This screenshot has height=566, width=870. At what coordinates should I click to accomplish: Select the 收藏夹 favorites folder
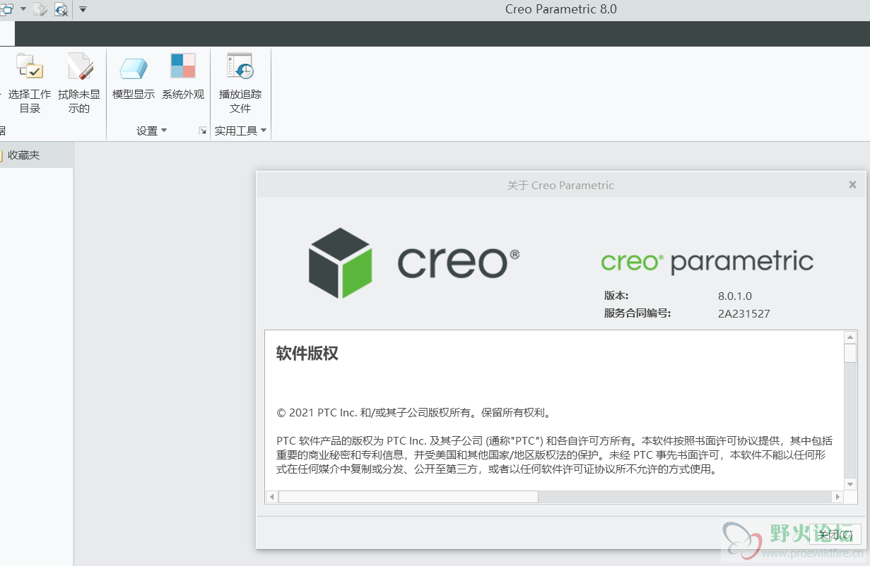[23, 155]
